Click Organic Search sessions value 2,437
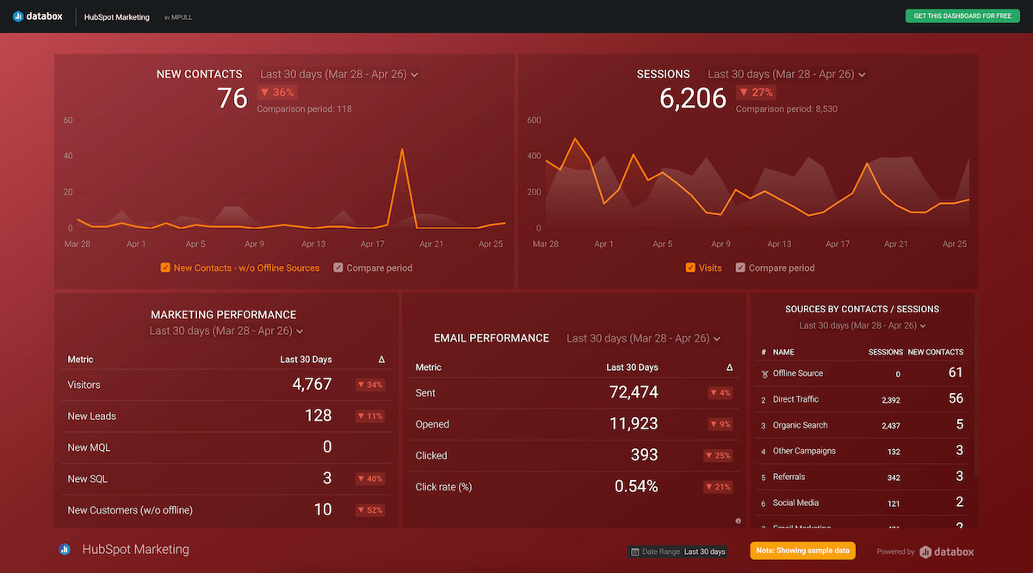 (x=891, y=425)
